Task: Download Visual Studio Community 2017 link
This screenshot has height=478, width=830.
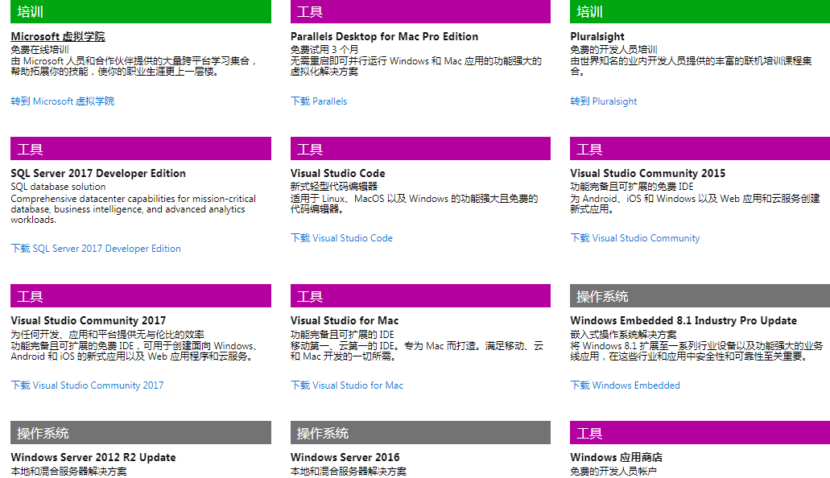Action: click(87, 385)
